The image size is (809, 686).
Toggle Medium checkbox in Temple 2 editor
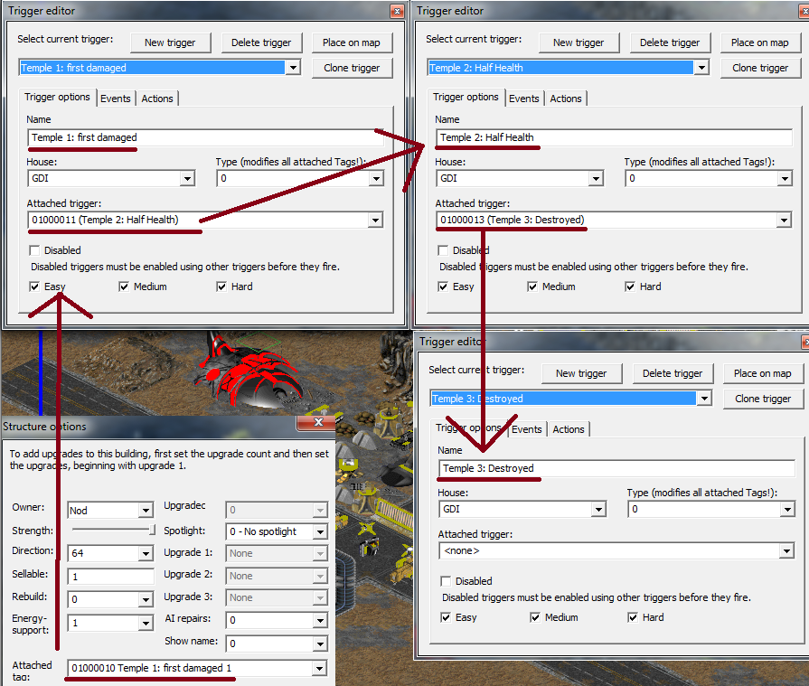point(532,287)
